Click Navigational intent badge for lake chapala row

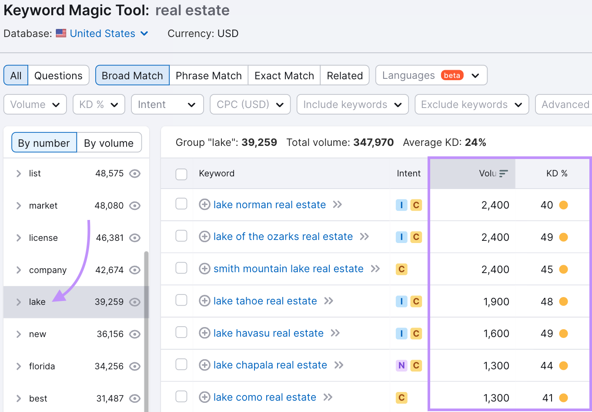pos(401,366)
